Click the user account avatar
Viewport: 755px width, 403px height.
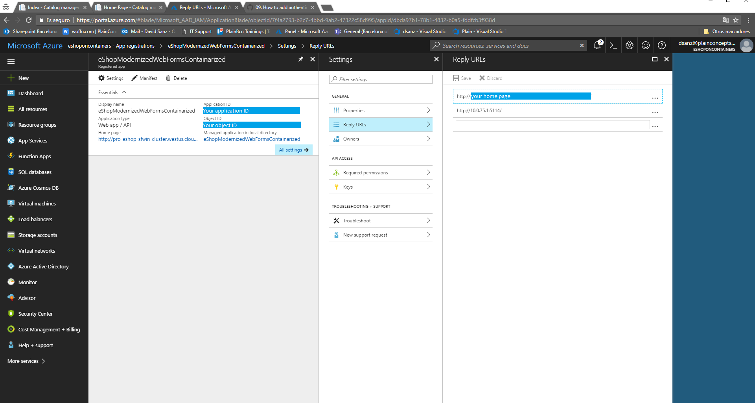click(x=746, y=46)
